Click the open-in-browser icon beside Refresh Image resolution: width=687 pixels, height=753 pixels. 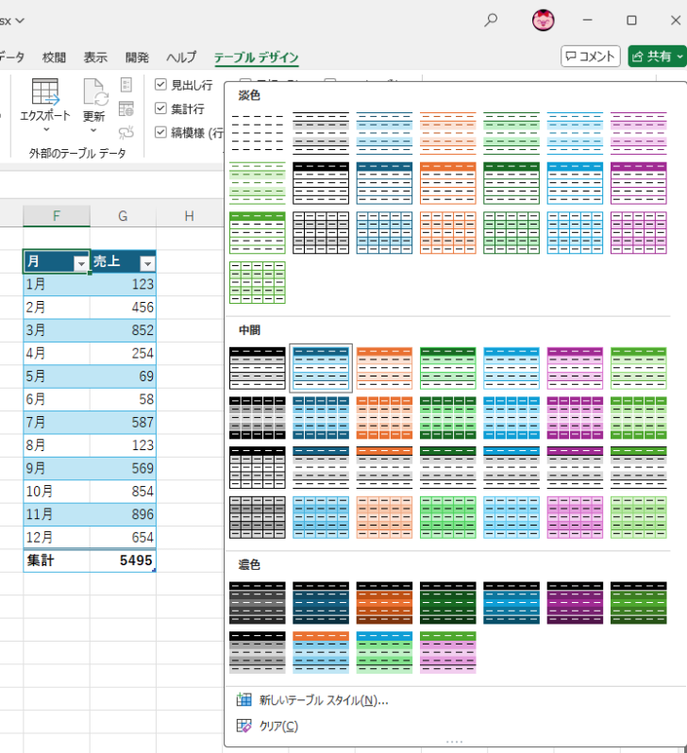point(126,109)
